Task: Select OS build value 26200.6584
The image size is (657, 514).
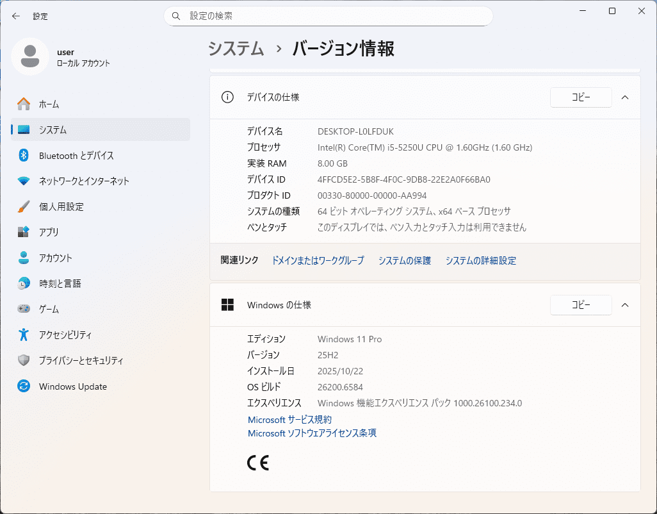Action: coord(340,387)
